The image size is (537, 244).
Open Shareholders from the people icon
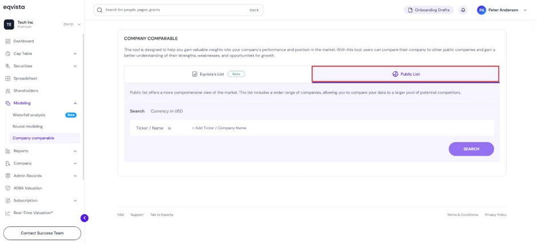click(8, 91)
